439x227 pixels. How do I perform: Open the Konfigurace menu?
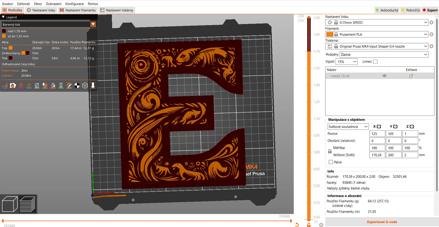tap(74, 4)
